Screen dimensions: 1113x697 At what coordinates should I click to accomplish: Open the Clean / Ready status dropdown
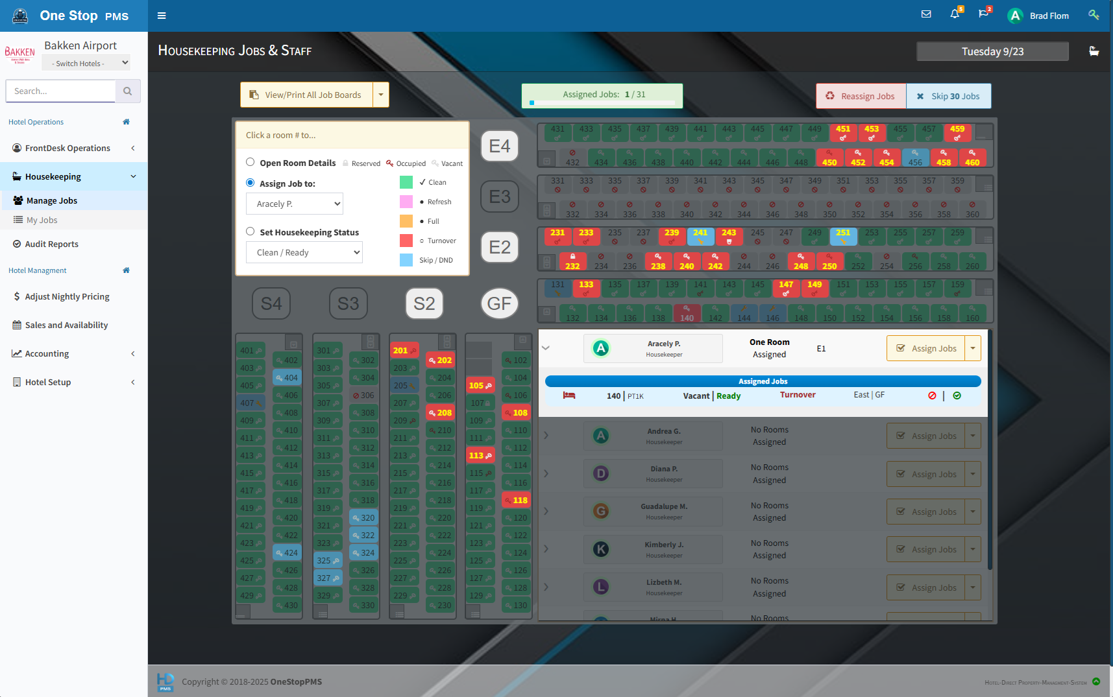[304, 252]
